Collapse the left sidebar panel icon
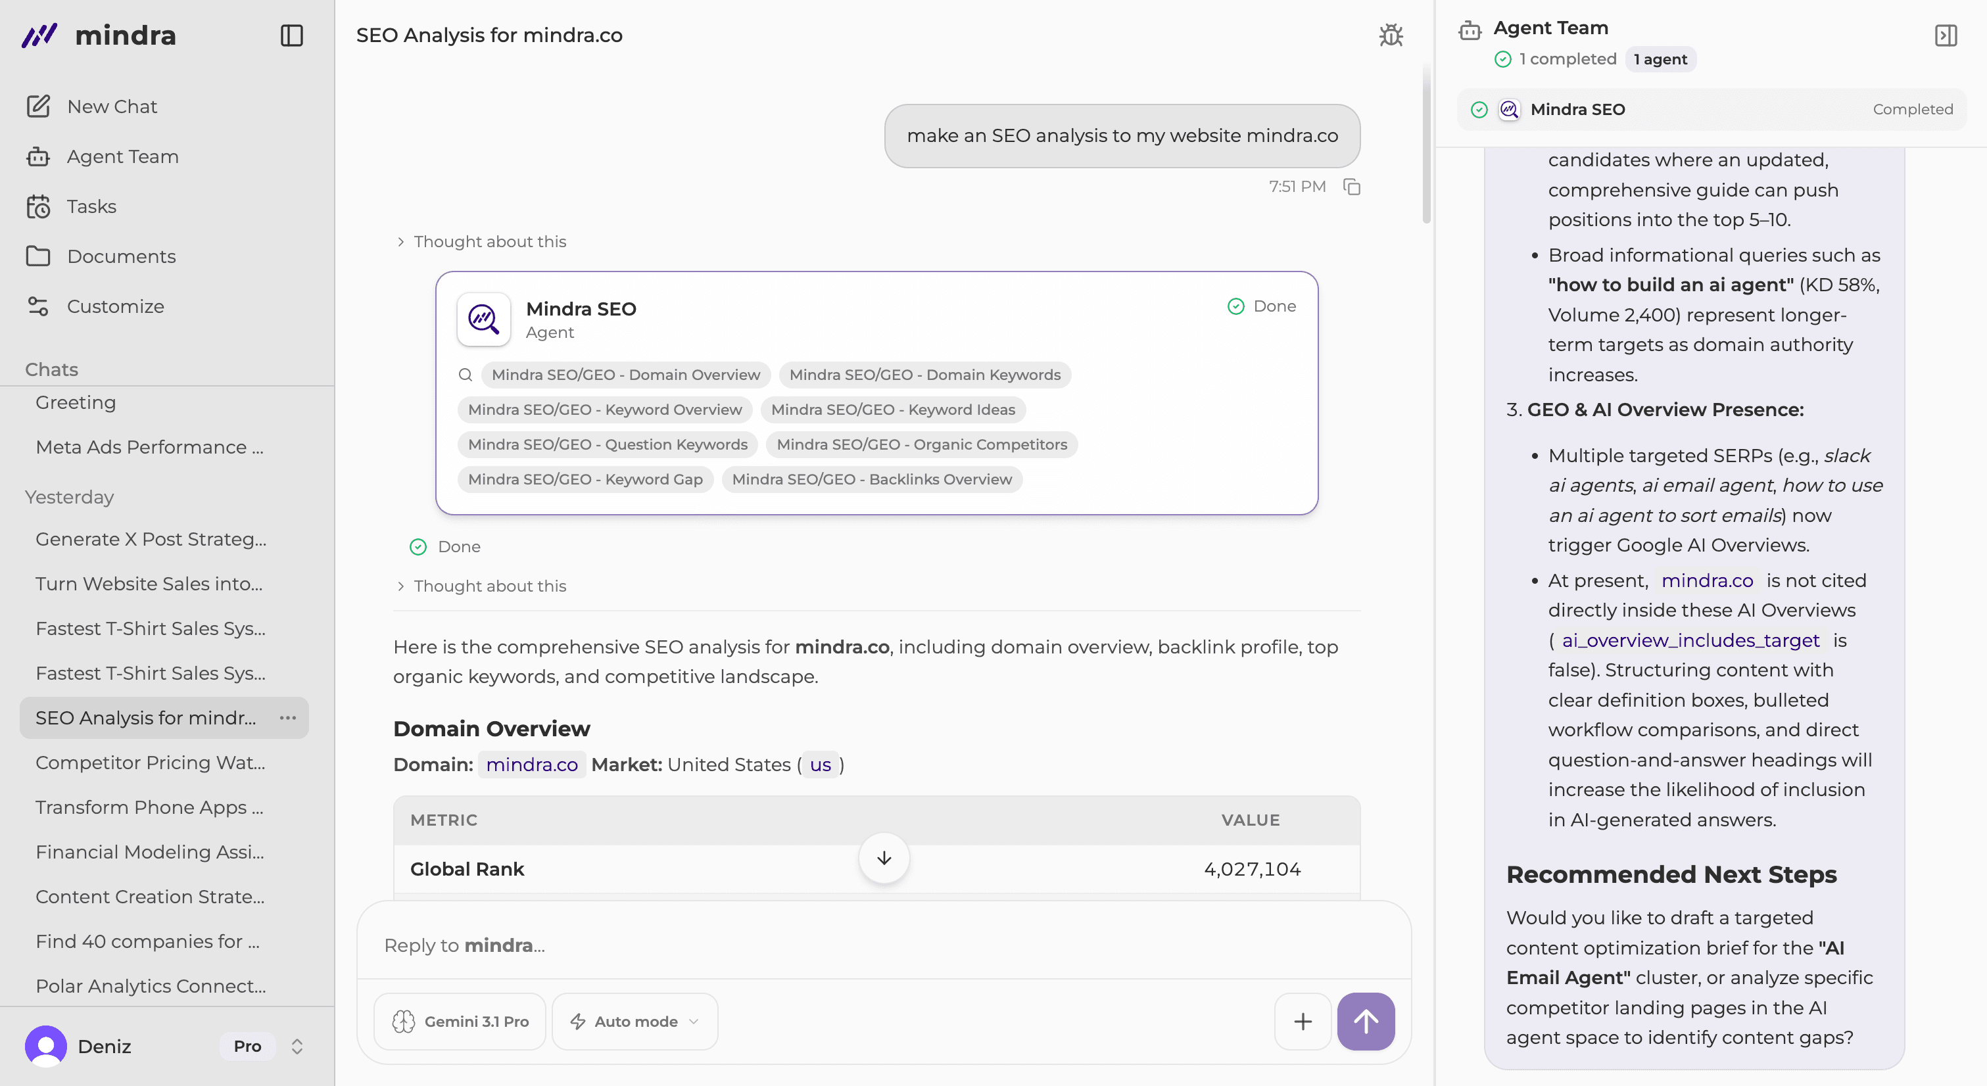Screen dimensions: 1987x1086 pos(291,35)
